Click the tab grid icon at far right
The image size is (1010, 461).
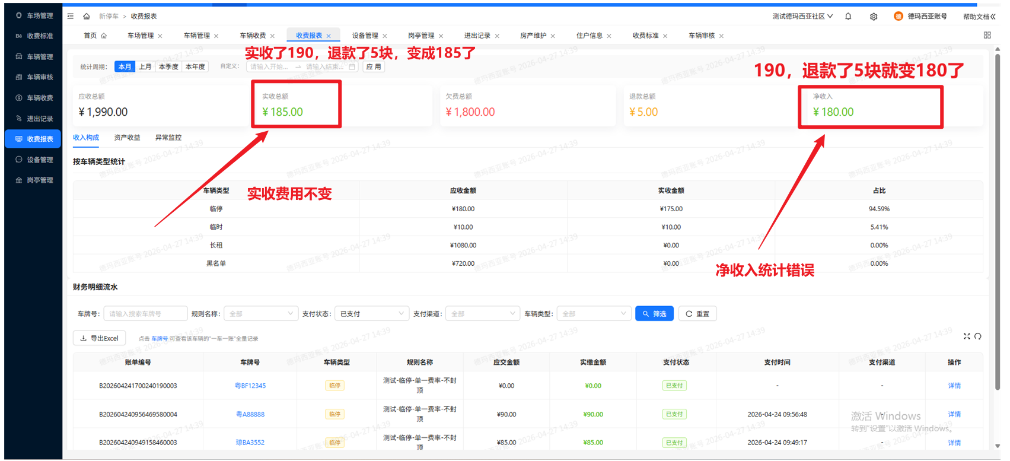[x=987, y=36]
